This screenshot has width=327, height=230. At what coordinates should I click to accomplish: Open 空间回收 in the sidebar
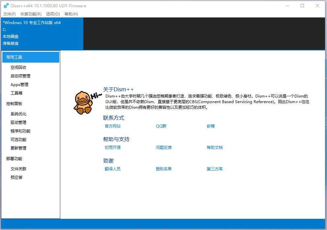18,68
